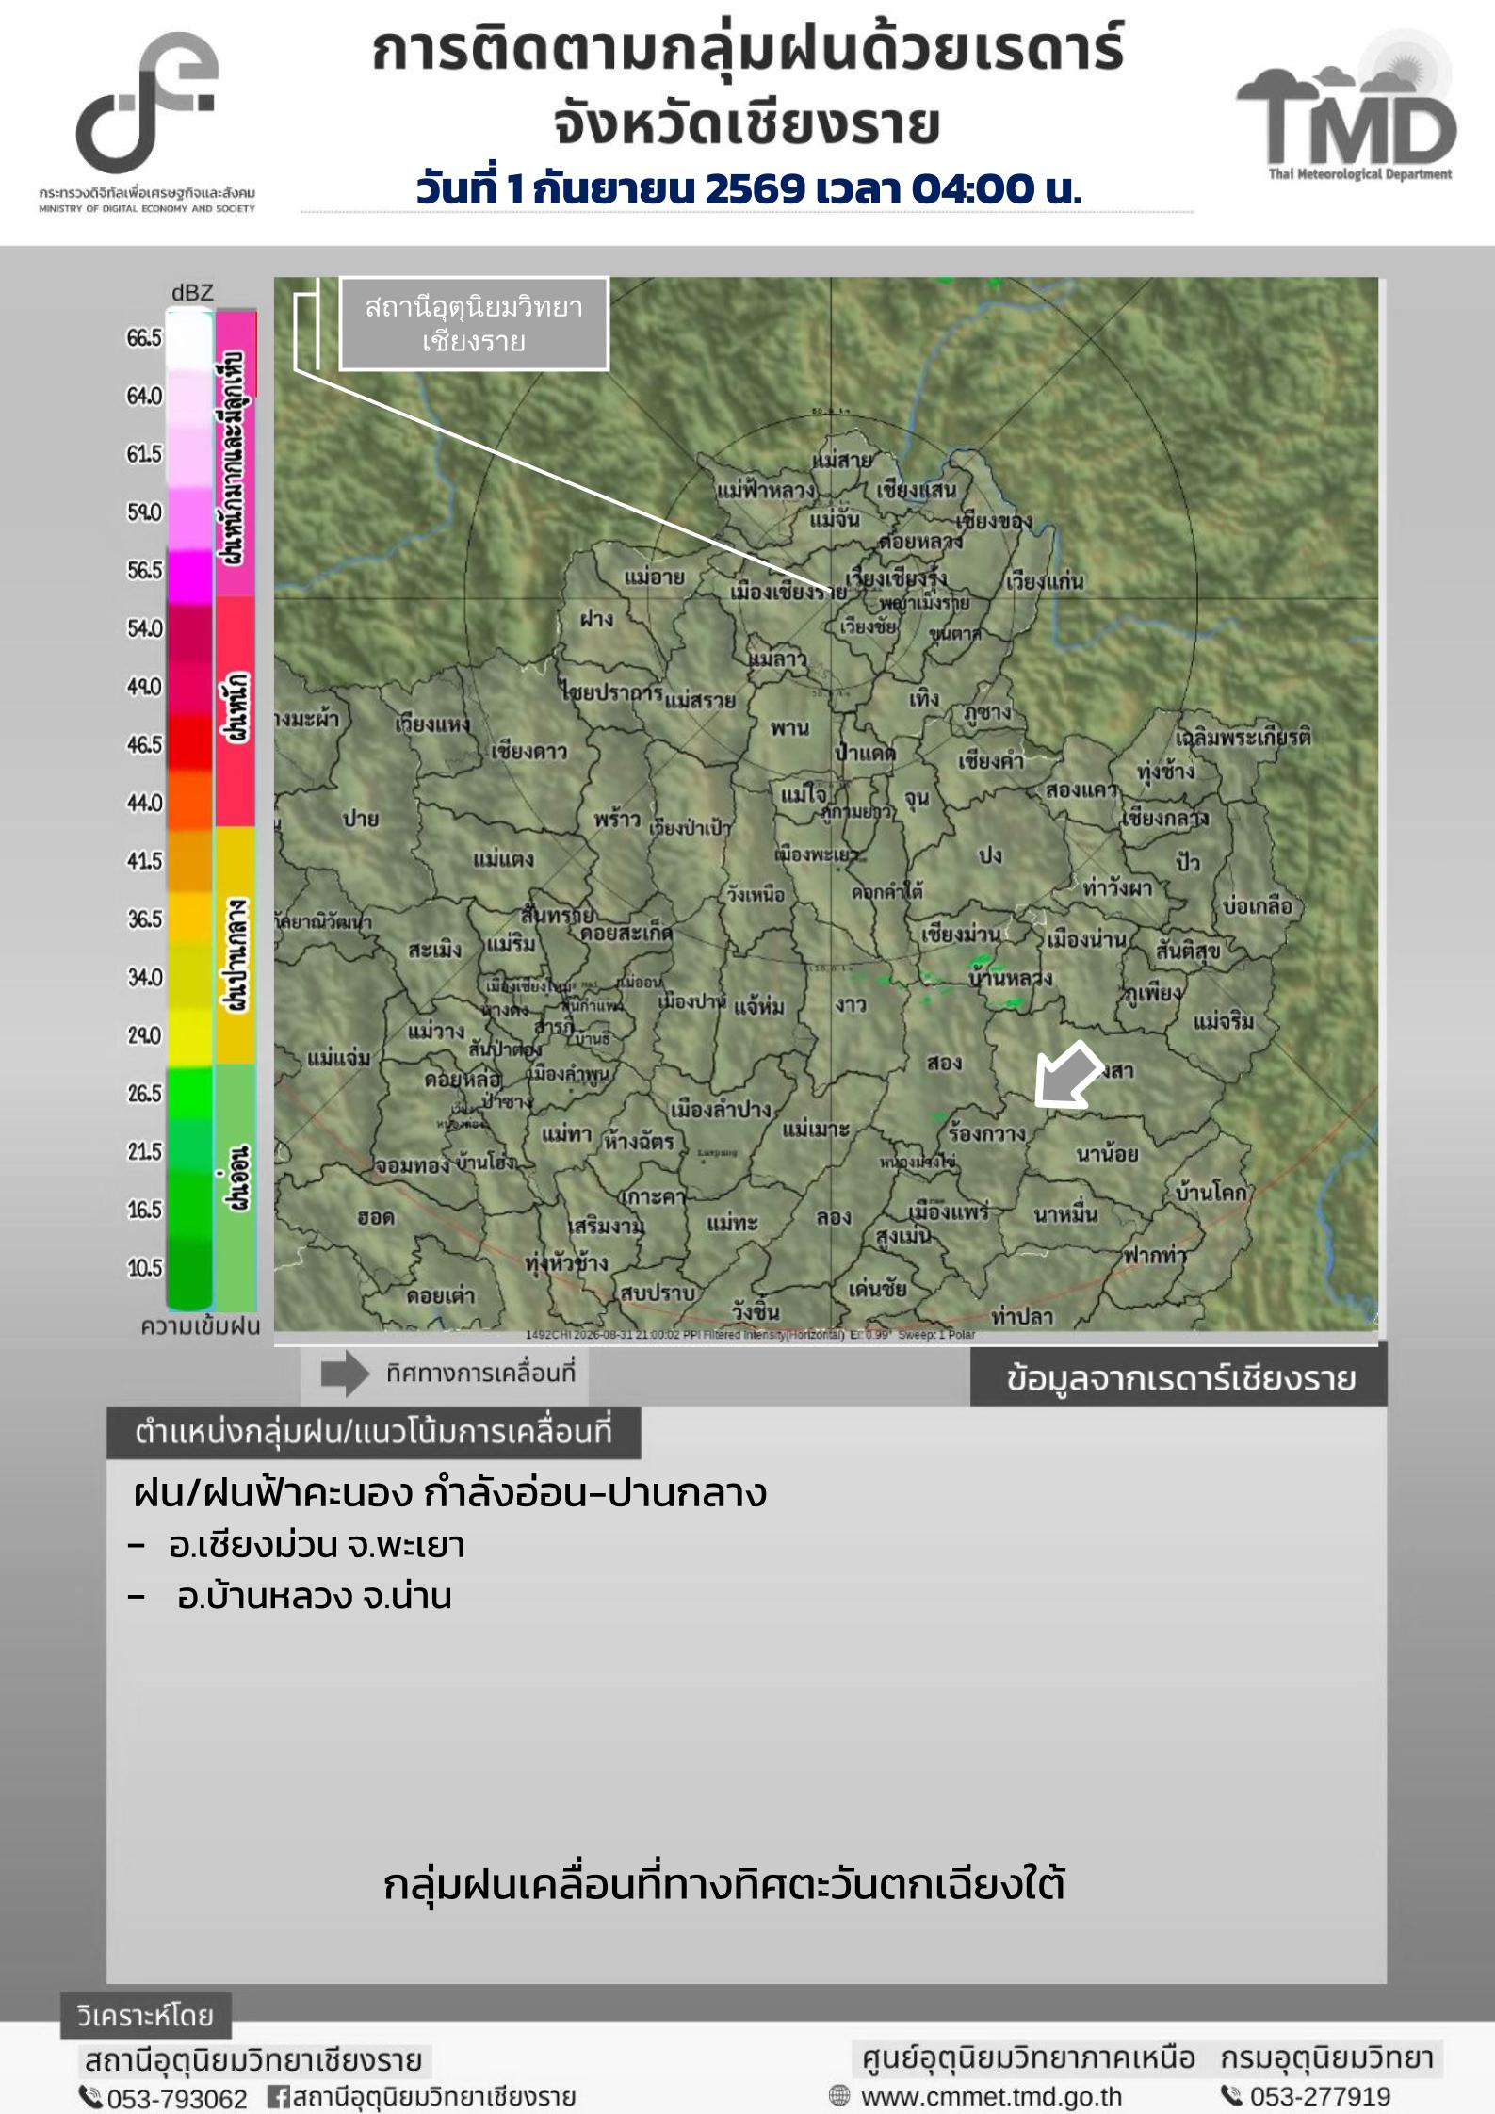Click the list entry อ.บ้านหลวง จ.น่าน

315,1596
